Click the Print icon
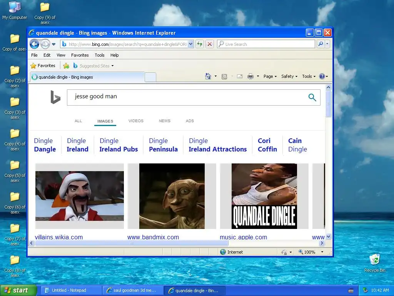394x296 pixels. point(250,76)
